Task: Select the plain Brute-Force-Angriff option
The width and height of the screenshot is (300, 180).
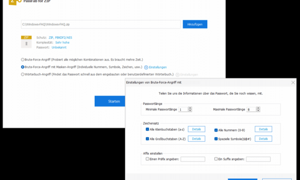Action: (x=22, y=59)
